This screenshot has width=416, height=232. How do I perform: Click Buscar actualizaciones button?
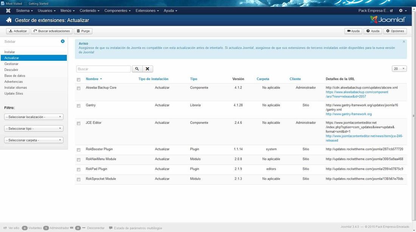tap(52, 31)
